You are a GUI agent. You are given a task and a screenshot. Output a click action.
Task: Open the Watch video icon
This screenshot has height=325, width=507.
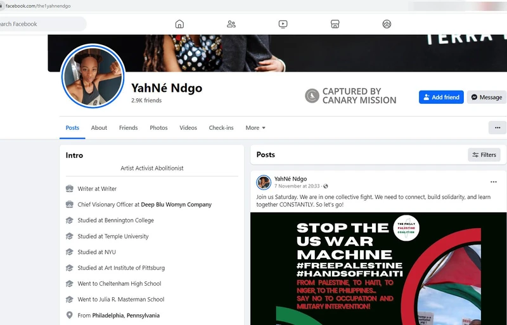tap(283, 24)
